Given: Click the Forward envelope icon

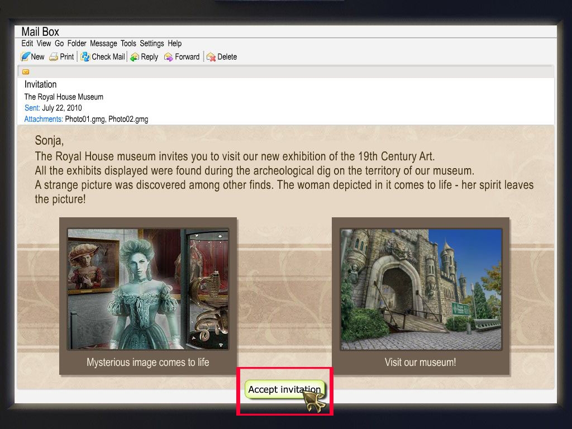Looking at the screenshot, I should coord(168,57).
